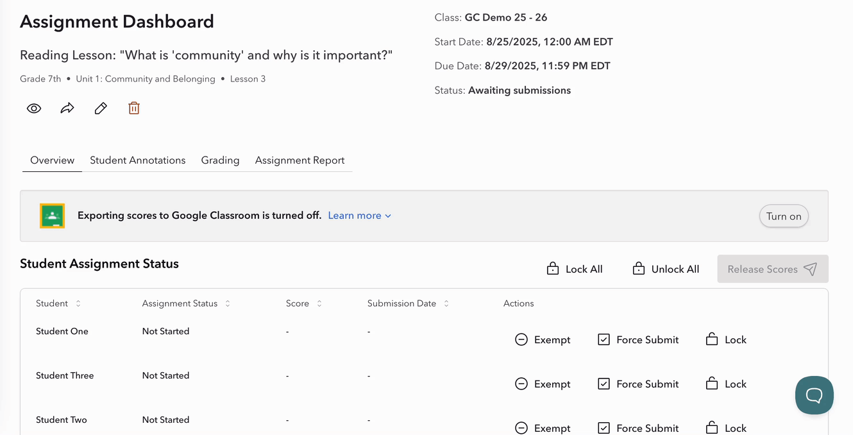Share assignment using the arrow icon
Viewport: 853px width, 435px height.
pos(67,108)
